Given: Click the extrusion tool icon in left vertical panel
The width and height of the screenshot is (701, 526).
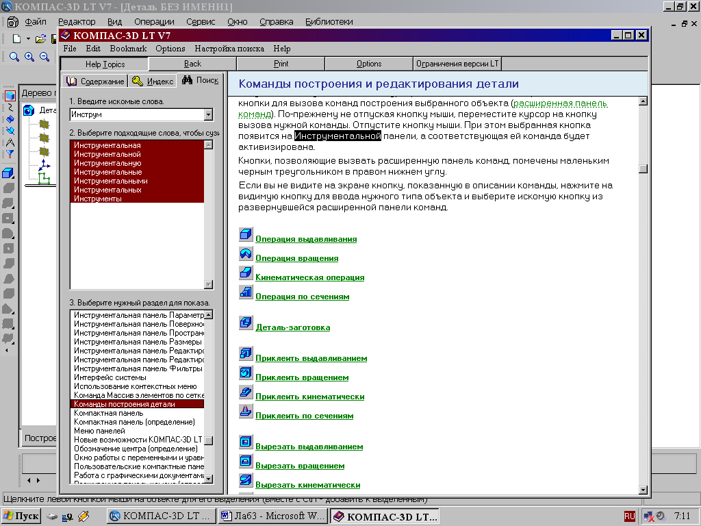Looking at the screenshot, I should (8, 173).
